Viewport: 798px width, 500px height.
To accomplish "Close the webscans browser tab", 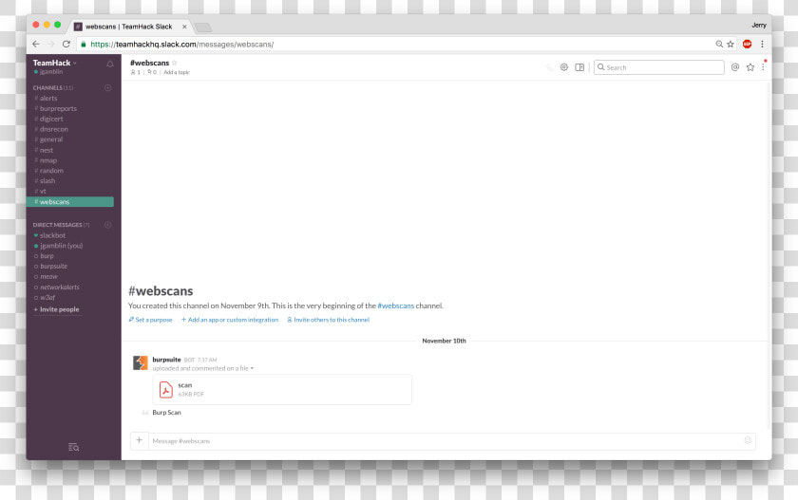I will 184,27.
